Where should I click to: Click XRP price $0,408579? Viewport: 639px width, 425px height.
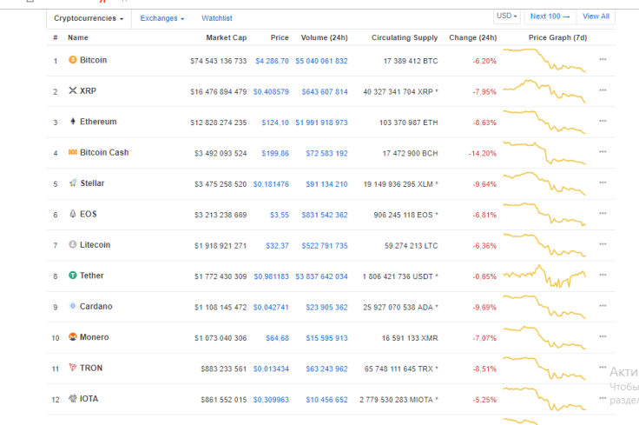(x=271, y=92)
